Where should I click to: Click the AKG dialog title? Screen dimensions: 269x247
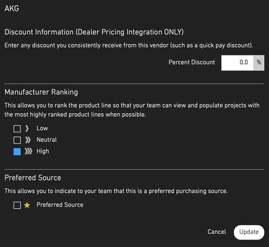click(x=12, y=9)
